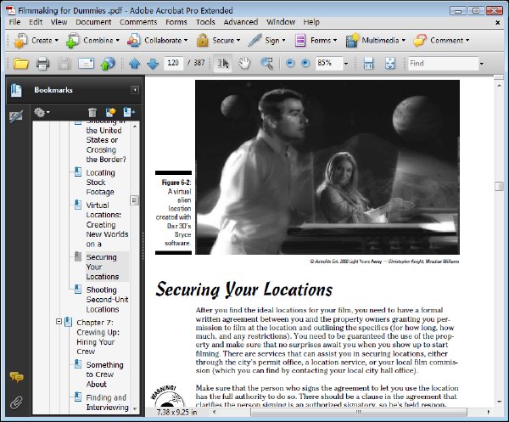509x422 pixels.
Task: Open the Secure menu
Action: (218, 41)
